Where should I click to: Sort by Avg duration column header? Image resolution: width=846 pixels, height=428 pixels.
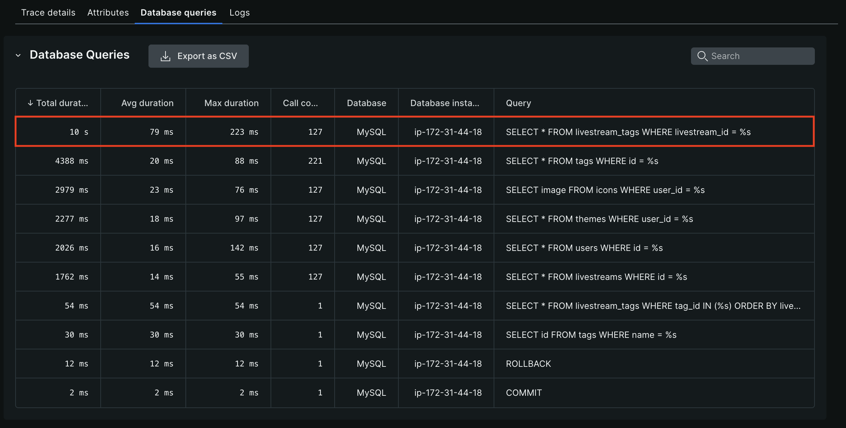[x=147, y=103]
